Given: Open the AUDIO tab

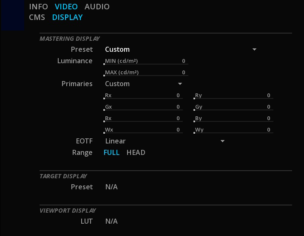Looking at the screenshot, I should [97, 7].
